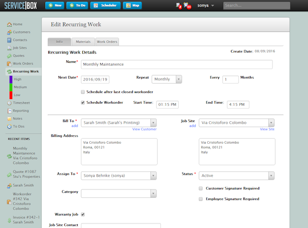Click the View Customer link

coord(144,129)
